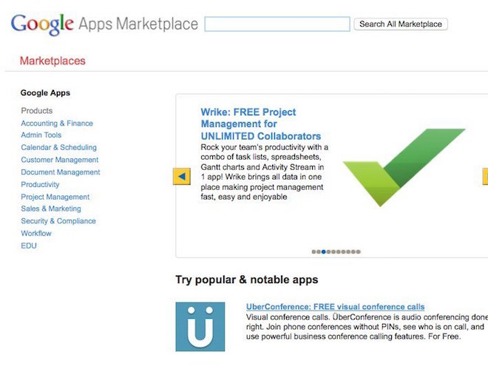This screenshot has width=488, height=366.
Task: Select the first carousel pagination dot
Action: (314, 252)
